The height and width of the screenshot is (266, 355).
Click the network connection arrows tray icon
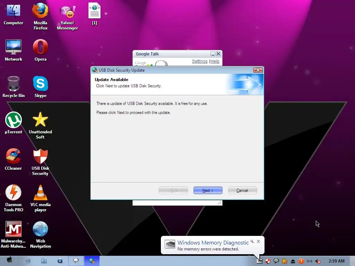pos(310,261)
